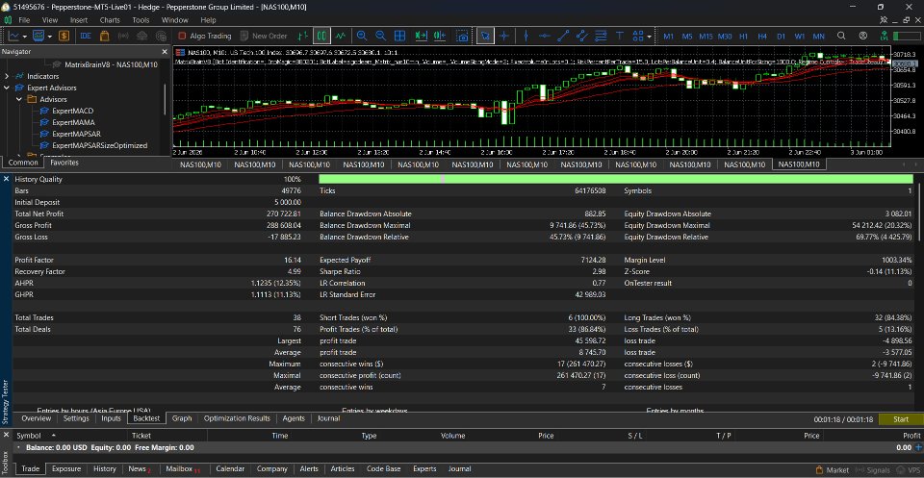Select ExpertMACD in Navigator

click(72, 111)
